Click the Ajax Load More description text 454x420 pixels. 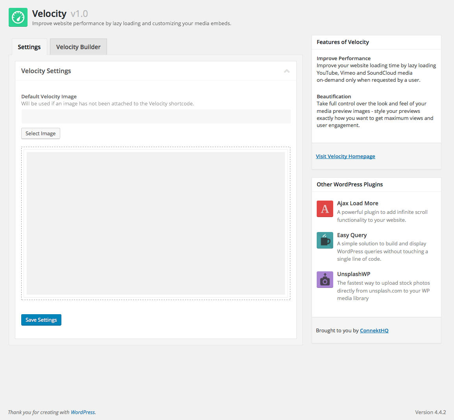[382, 216]
